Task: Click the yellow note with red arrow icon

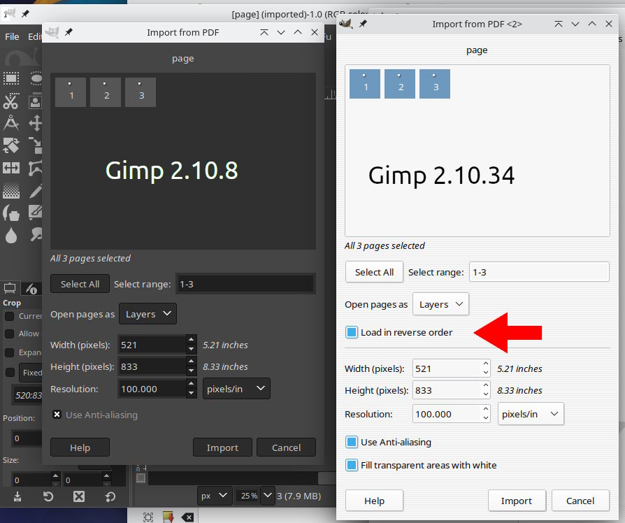Action: 168,517
